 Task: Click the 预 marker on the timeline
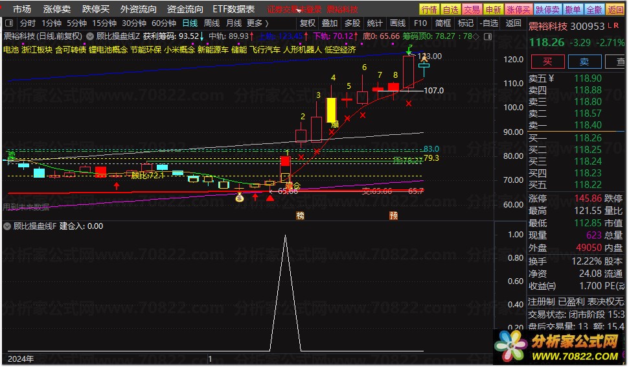pyautogui.click(x=393, y=216)
